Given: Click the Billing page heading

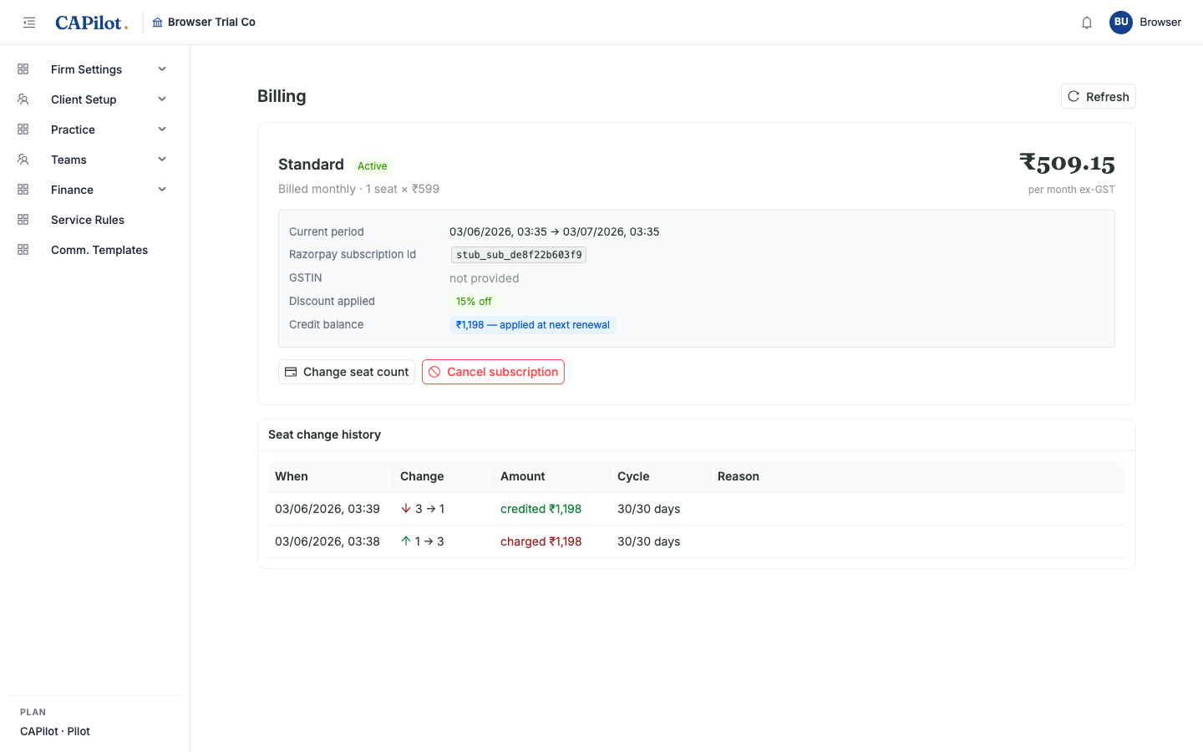Looking at the screenshot, I should click(282, 96).
